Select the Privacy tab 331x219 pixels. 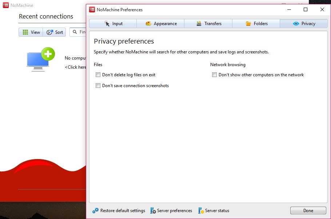(304, 23)
